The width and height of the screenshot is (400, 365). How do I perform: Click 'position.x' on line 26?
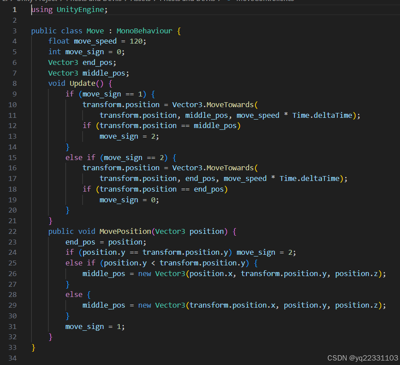click(211, 273)
